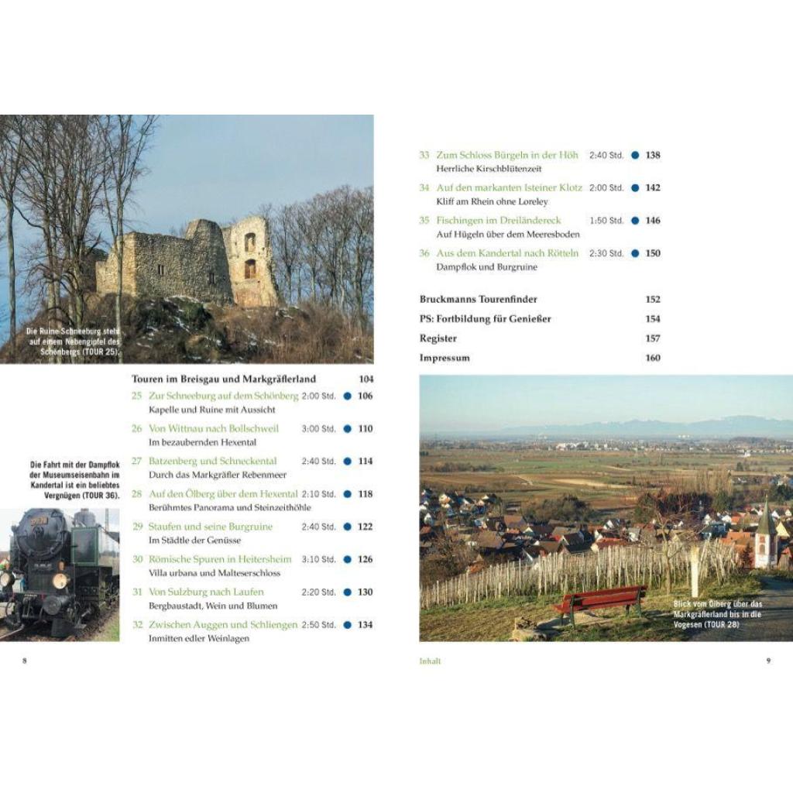Click the blue dot for Fischingen tour
The width and height of the screenshot is (793, 793).
pyautogui.click(x=635, y=221)
